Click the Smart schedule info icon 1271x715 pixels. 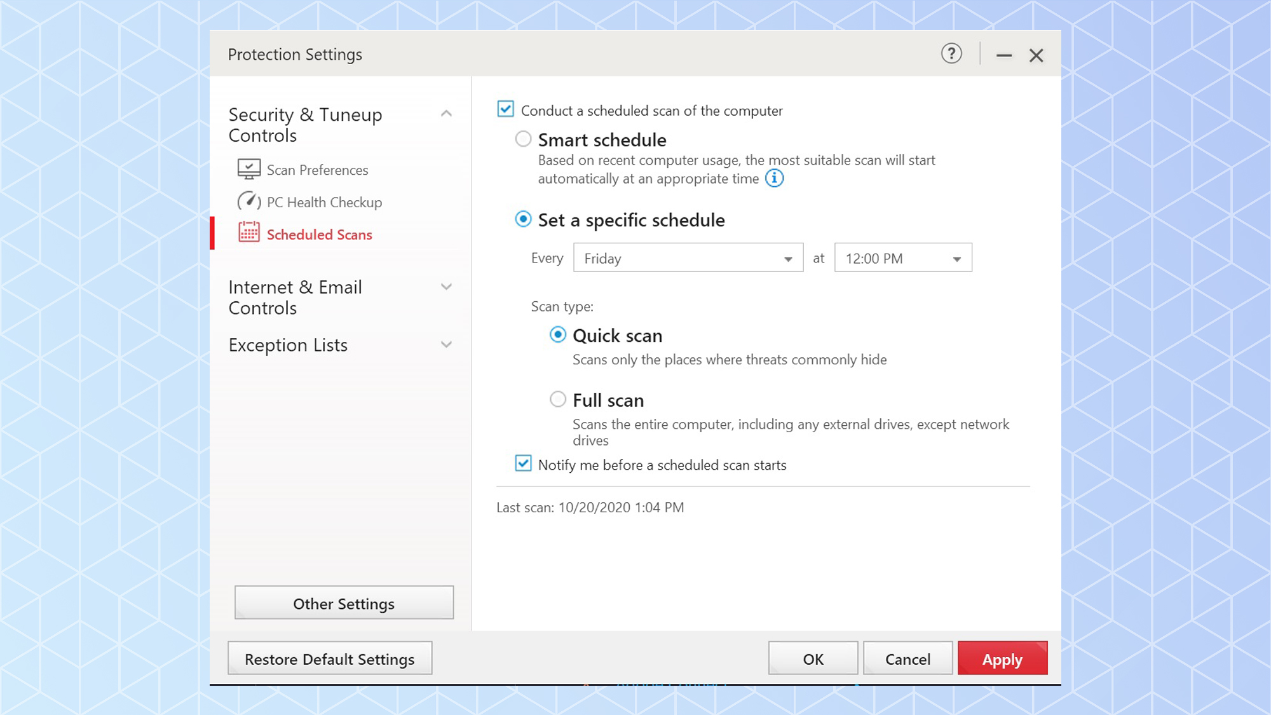pos(774,179)
